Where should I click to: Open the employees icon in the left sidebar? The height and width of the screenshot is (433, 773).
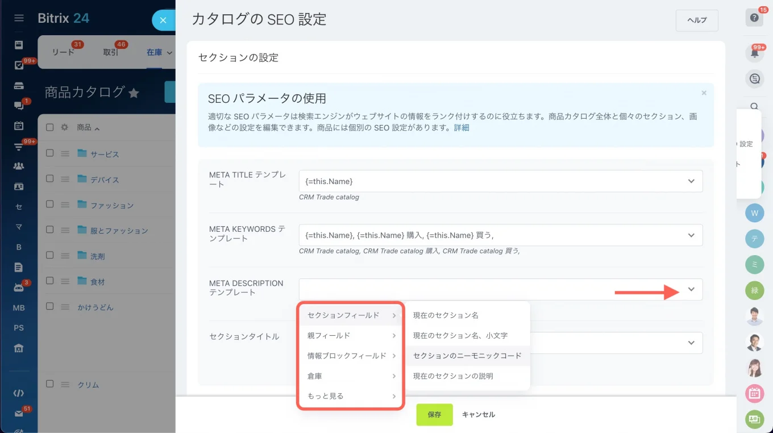click(19, 165)
